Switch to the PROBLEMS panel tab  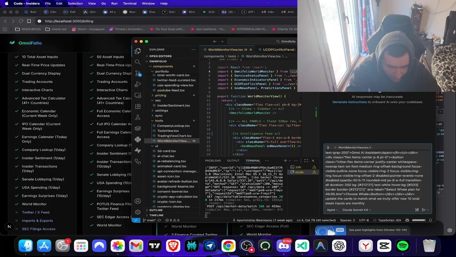click(x=213, y=161)
